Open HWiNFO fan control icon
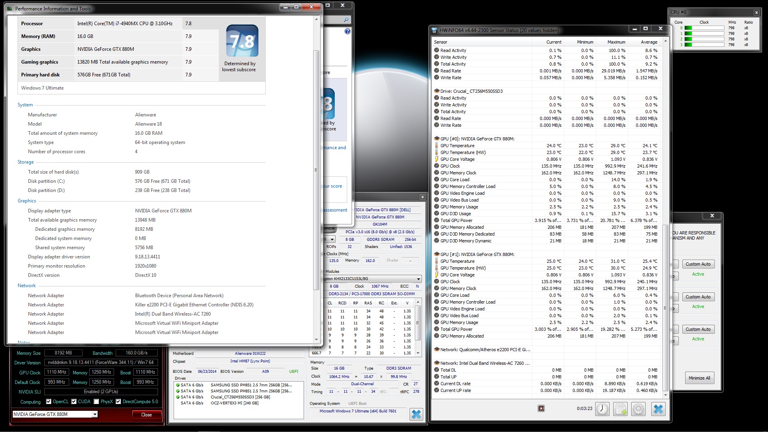This screenshot has width=768, height=432. click(x=541, y=408)
